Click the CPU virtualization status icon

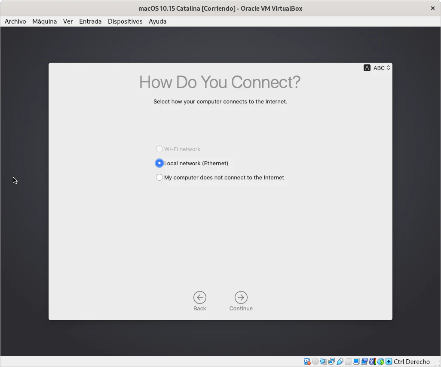coord(372,361)
